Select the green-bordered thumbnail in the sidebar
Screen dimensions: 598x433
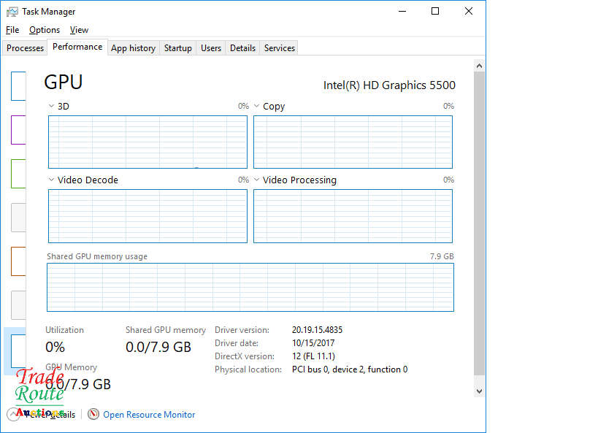(18, 174)
